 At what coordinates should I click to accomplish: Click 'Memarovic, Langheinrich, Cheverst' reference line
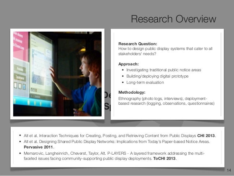[114, 156]
